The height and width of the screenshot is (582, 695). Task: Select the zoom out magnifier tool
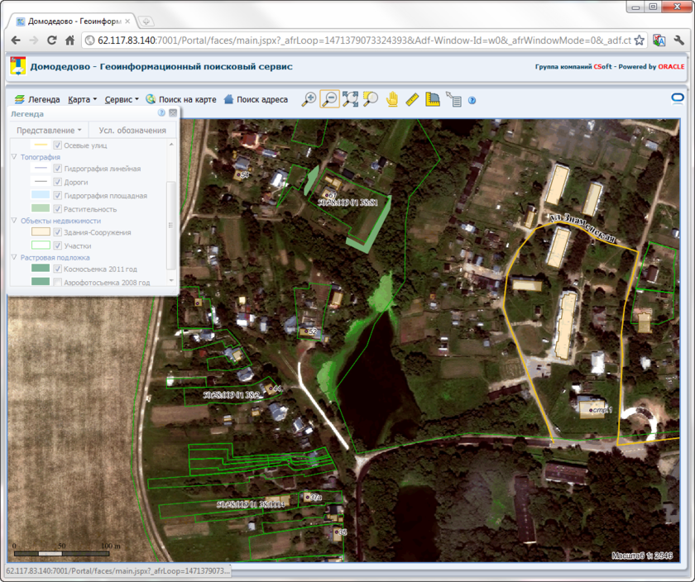point(329,99)
